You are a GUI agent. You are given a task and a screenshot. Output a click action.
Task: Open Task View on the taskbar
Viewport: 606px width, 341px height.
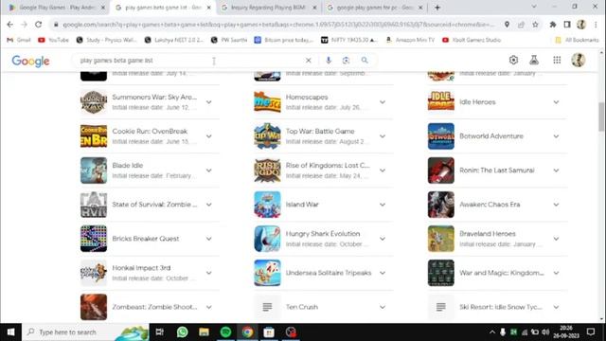click(160, 332)
